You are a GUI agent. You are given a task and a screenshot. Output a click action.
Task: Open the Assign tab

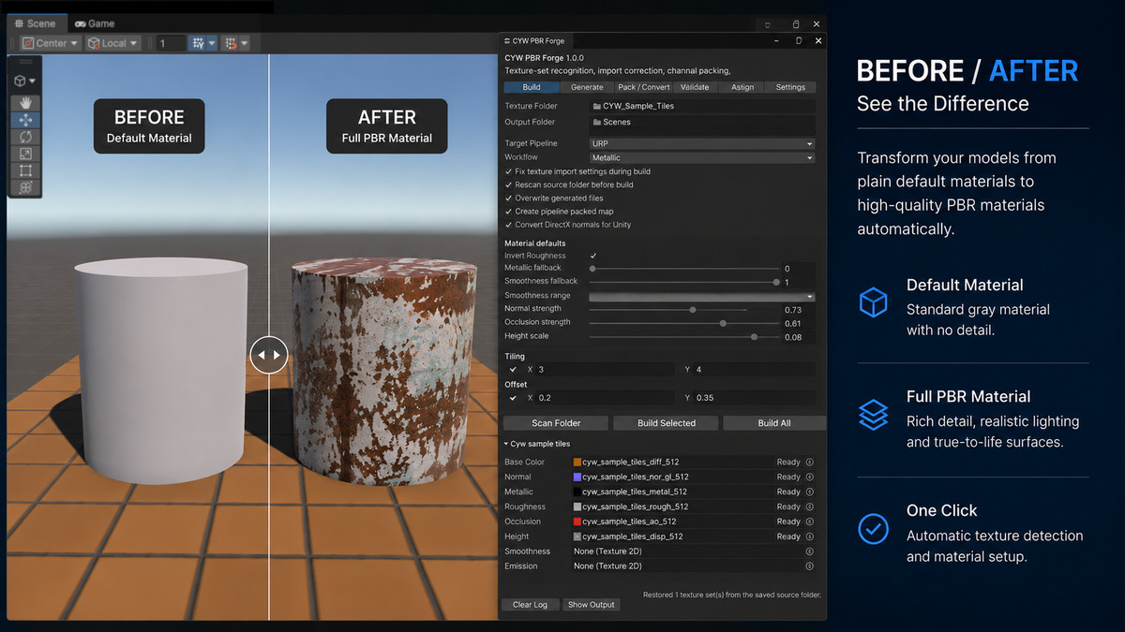742,87
